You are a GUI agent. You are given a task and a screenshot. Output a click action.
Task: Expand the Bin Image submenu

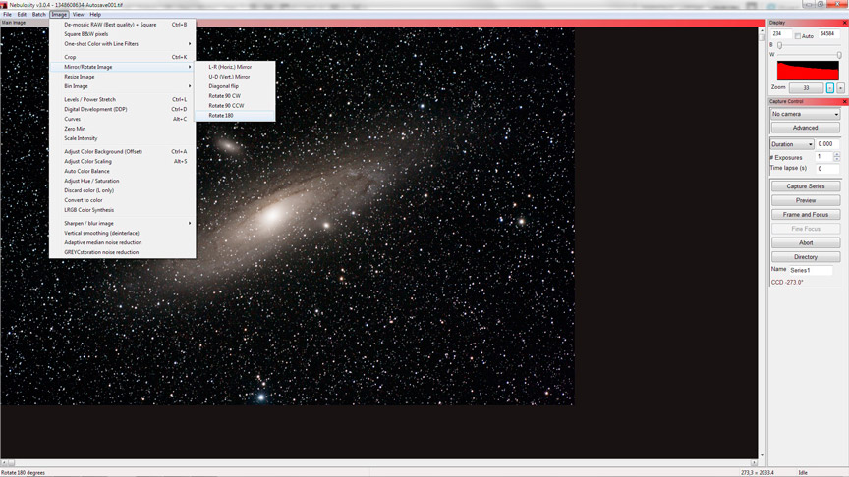tap(123, 86)
